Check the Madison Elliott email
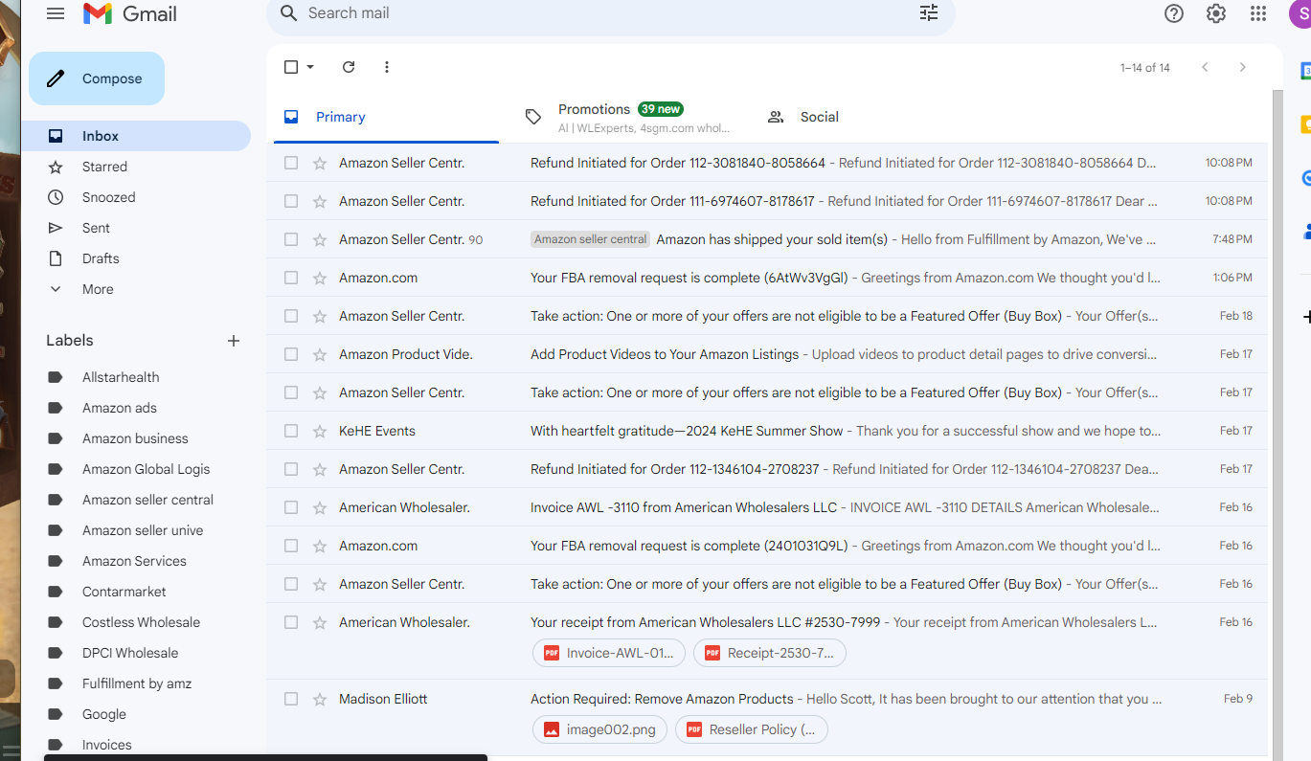This screenshot has width=1311, height=761. pos(291,699)
